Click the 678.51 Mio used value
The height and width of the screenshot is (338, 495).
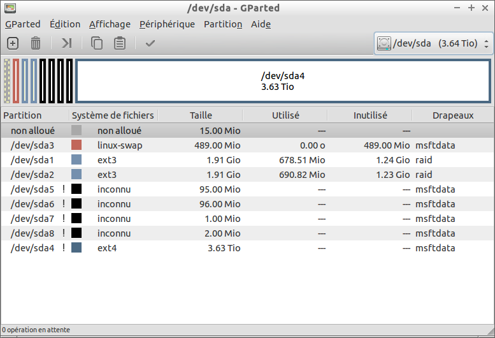pos(302,160)
